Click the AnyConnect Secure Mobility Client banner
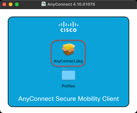Image resolution: width=137 pixels, height=113 pixels. point(68,99)
